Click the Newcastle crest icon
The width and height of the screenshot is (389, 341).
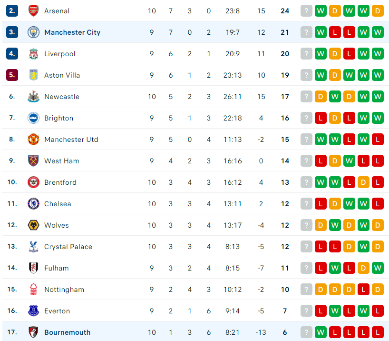(x=33, y=96)
